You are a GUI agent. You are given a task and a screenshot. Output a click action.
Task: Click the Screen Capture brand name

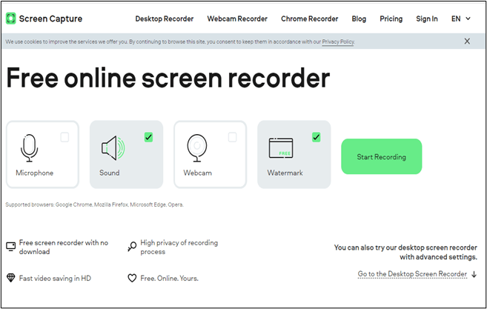[50, 19]
